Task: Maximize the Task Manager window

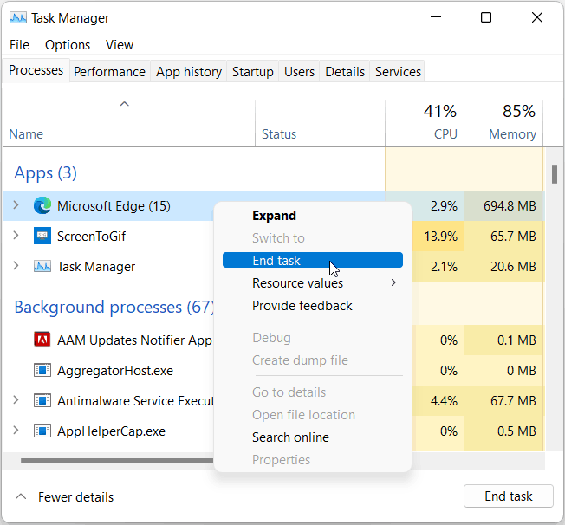Action: pyautogui.click(x=486, y=17)
